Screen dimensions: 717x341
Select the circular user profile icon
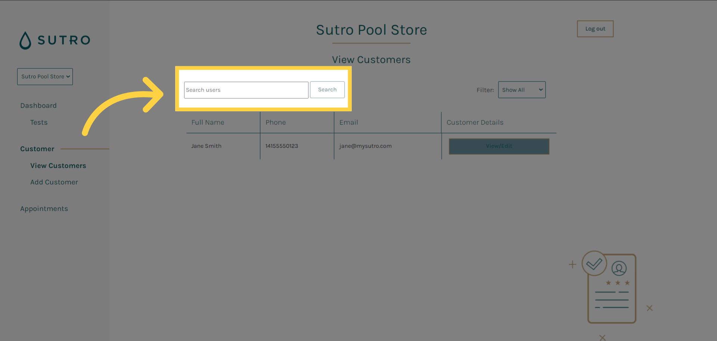[619, 268]
